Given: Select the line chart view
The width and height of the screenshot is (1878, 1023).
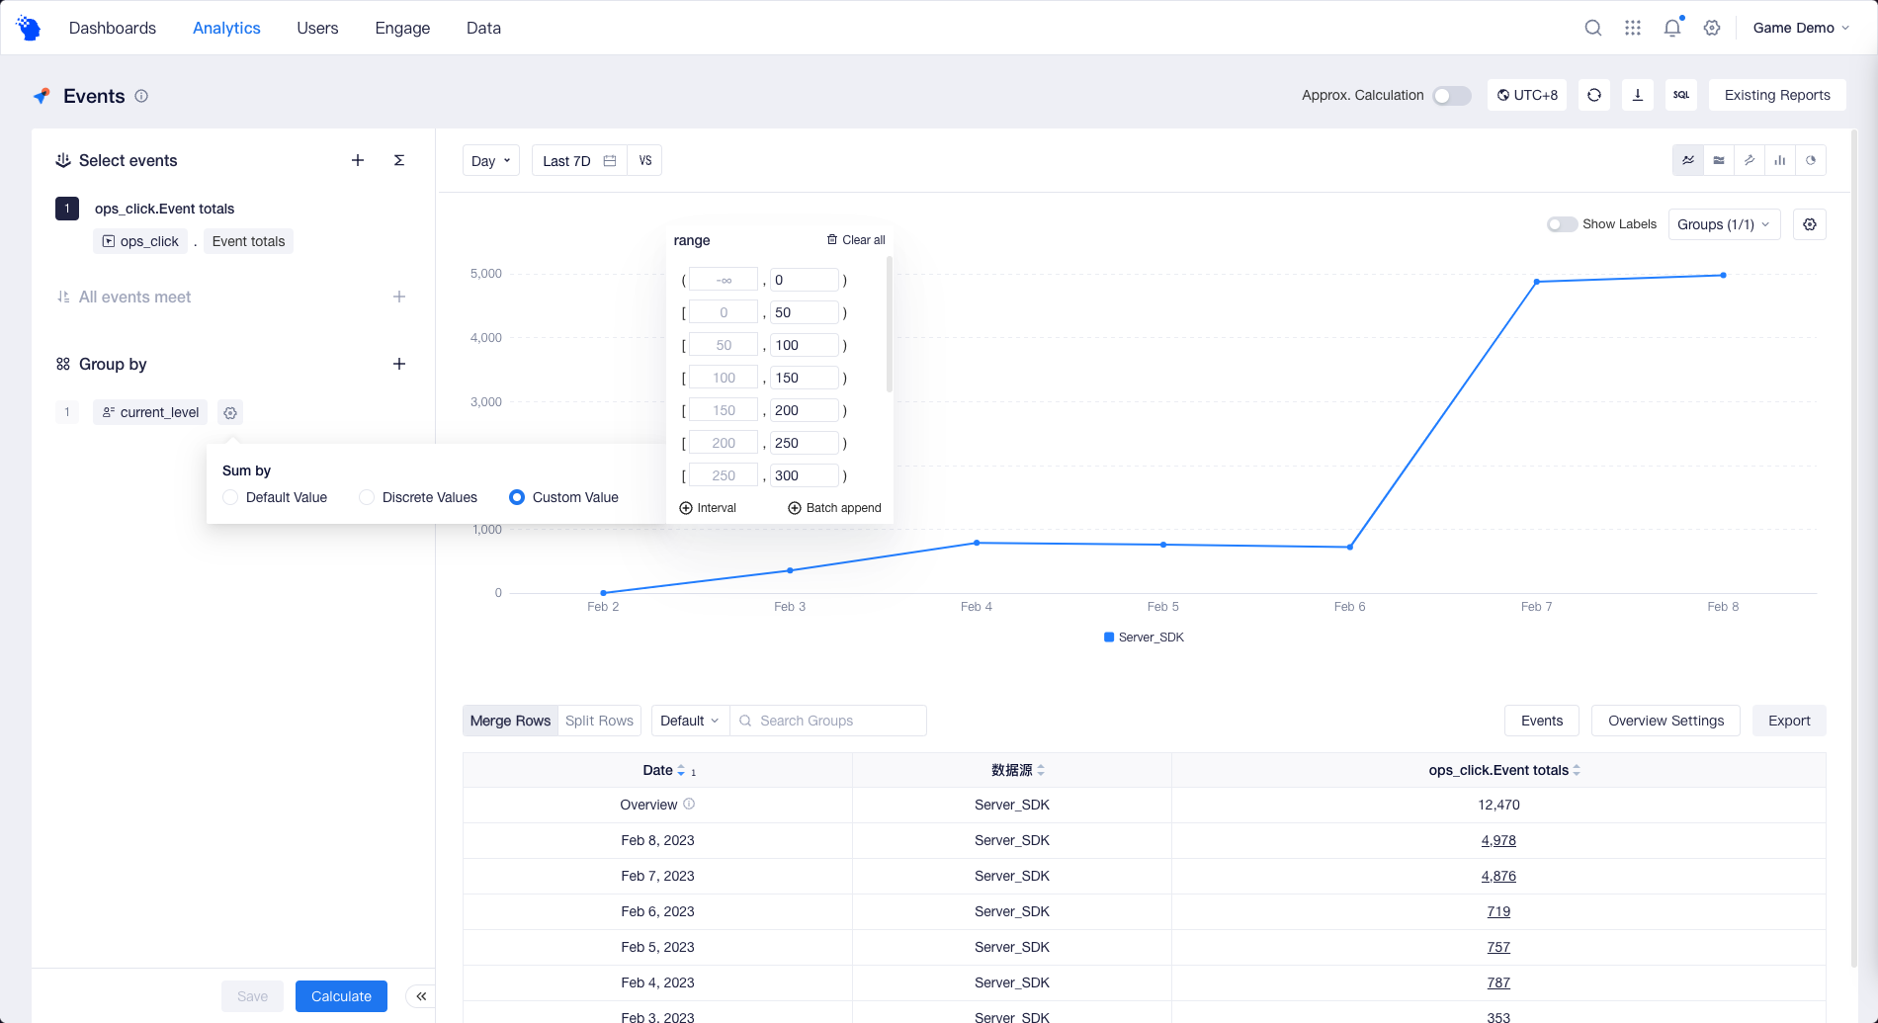Looking at the screenshot, I should click(x=1688, y=160).
